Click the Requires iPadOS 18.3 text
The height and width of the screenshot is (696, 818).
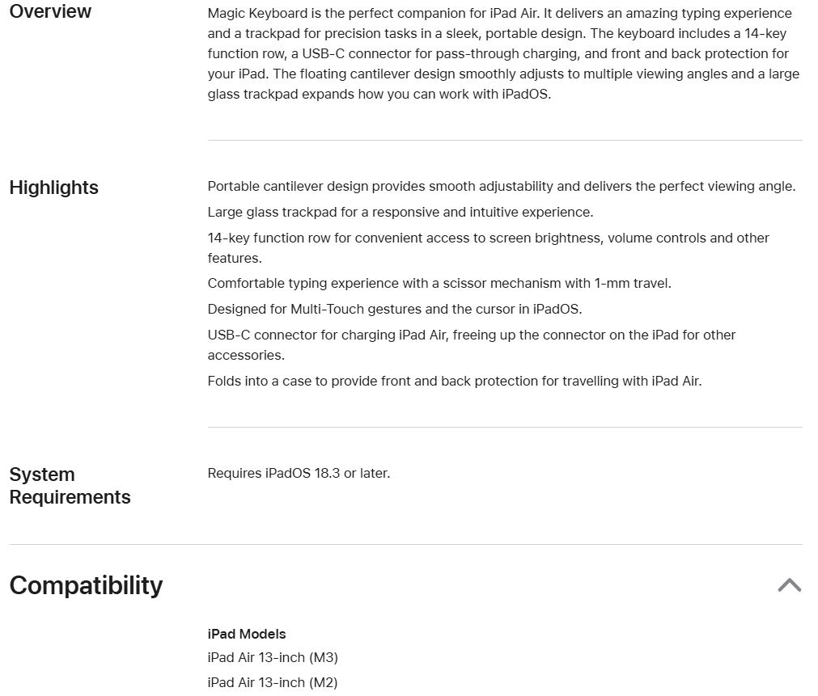click(x=299, y=474)
